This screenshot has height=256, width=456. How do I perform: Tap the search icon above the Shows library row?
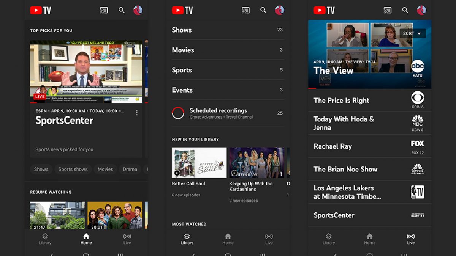click(x=263, y=10)
